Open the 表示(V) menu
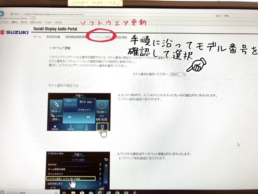The image size is (258, 194). click(x=24, y=22)
